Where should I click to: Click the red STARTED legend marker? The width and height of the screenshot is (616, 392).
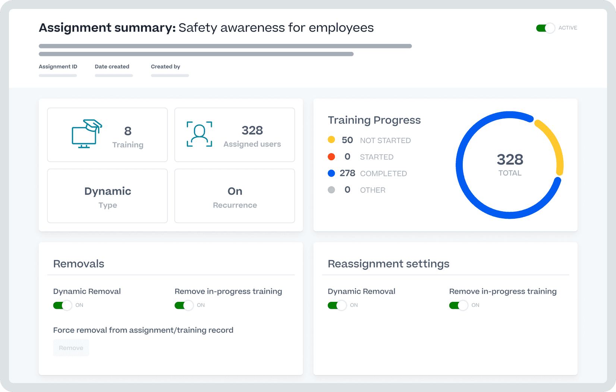[331, 157]
